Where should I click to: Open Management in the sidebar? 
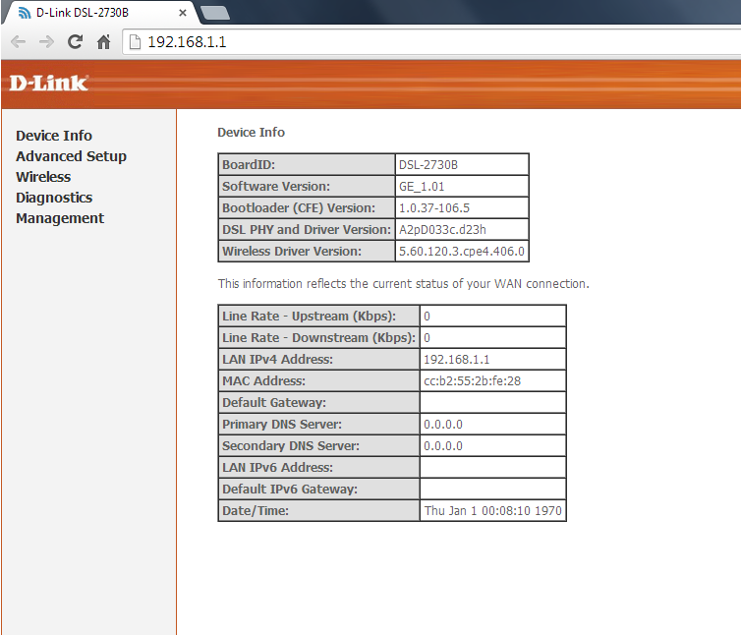[x=60, y=218]
